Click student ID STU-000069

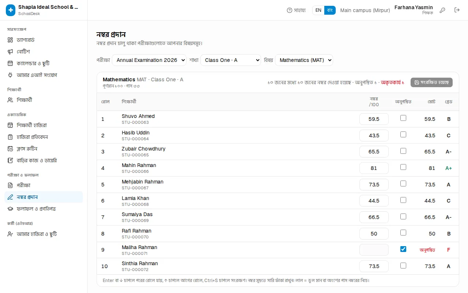(135, 220)
